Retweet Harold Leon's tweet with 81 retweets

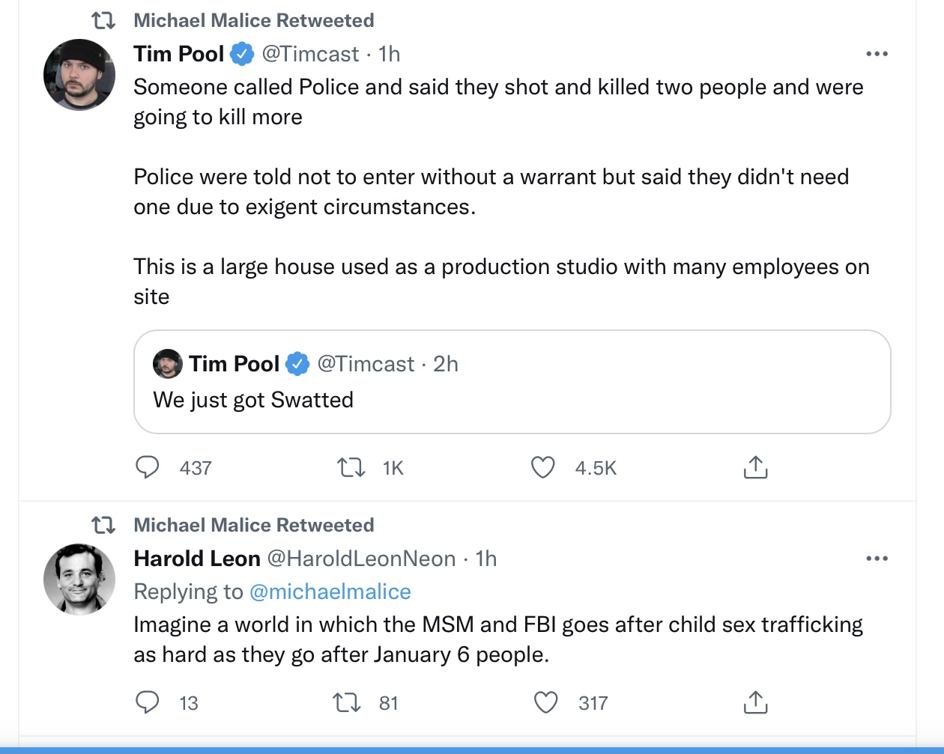pos(346,702)
